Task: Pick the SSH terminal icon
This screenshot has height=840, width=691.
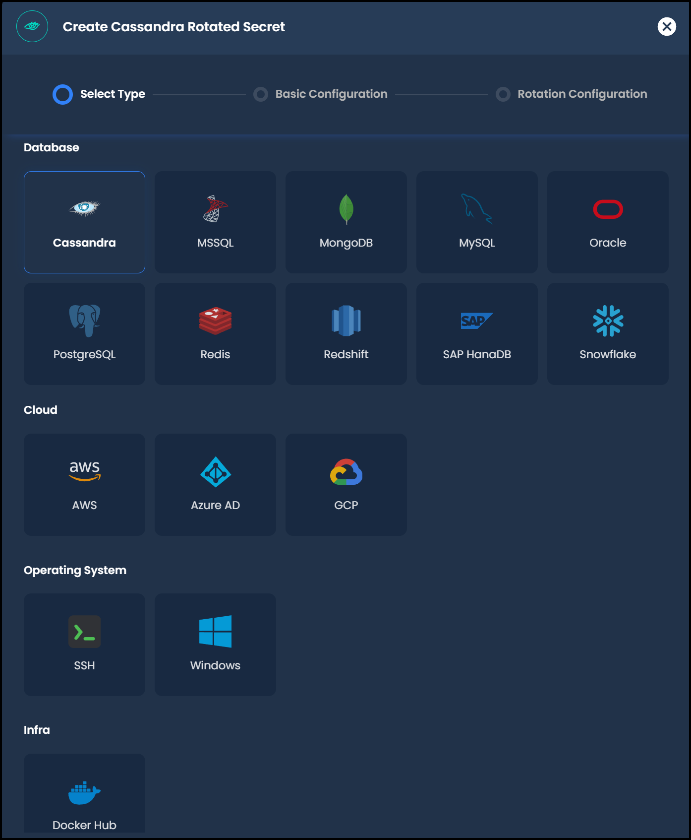Action: coord(85,632)
